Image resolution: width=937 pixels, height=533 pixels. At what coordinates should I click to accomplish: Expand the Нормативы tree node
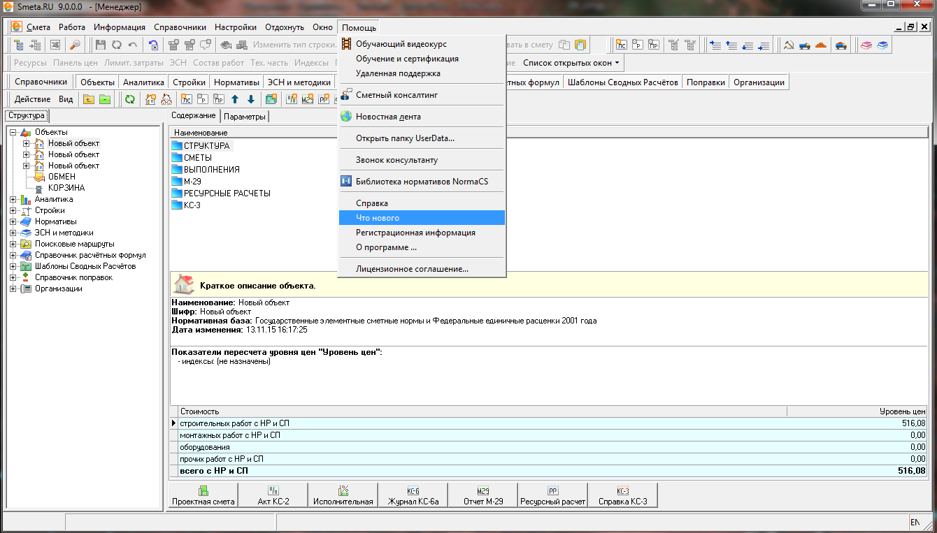(13, 221)
